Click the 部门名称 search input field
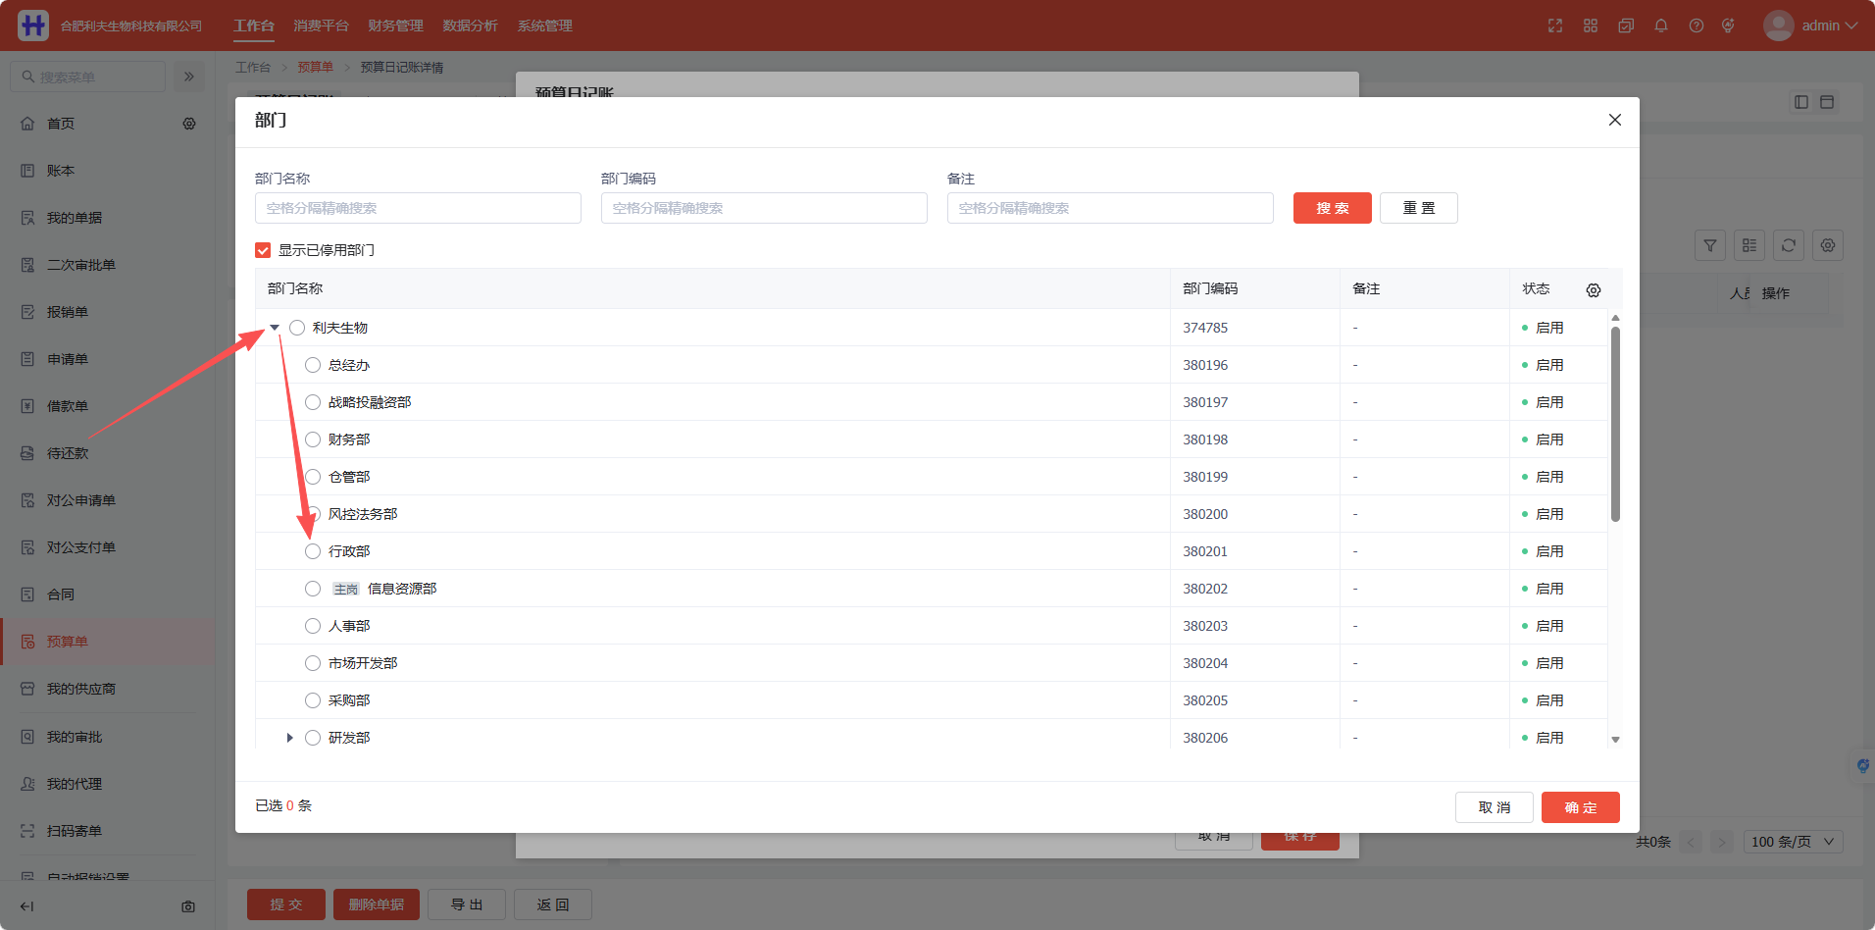 coord(418,208)
